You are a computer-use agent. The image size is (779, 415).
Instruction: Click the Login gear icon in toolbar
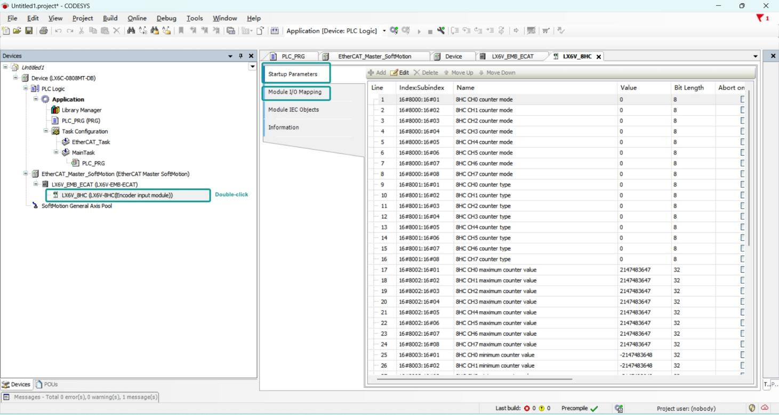[x=394, y=30]
